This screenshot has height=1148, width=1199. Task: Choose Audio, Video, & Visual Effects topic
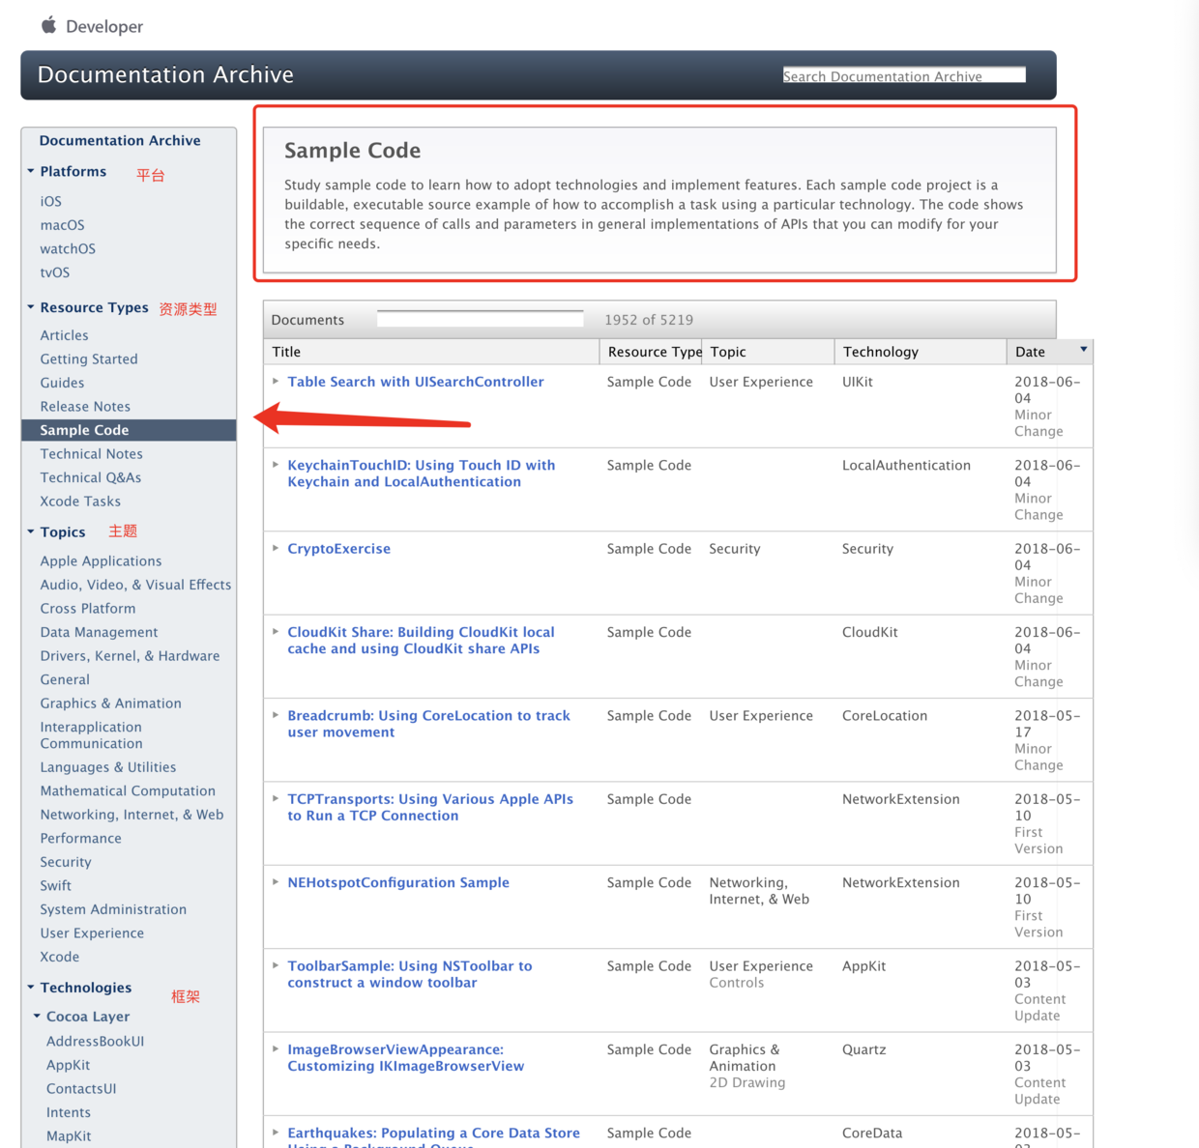tap(135, 585)
